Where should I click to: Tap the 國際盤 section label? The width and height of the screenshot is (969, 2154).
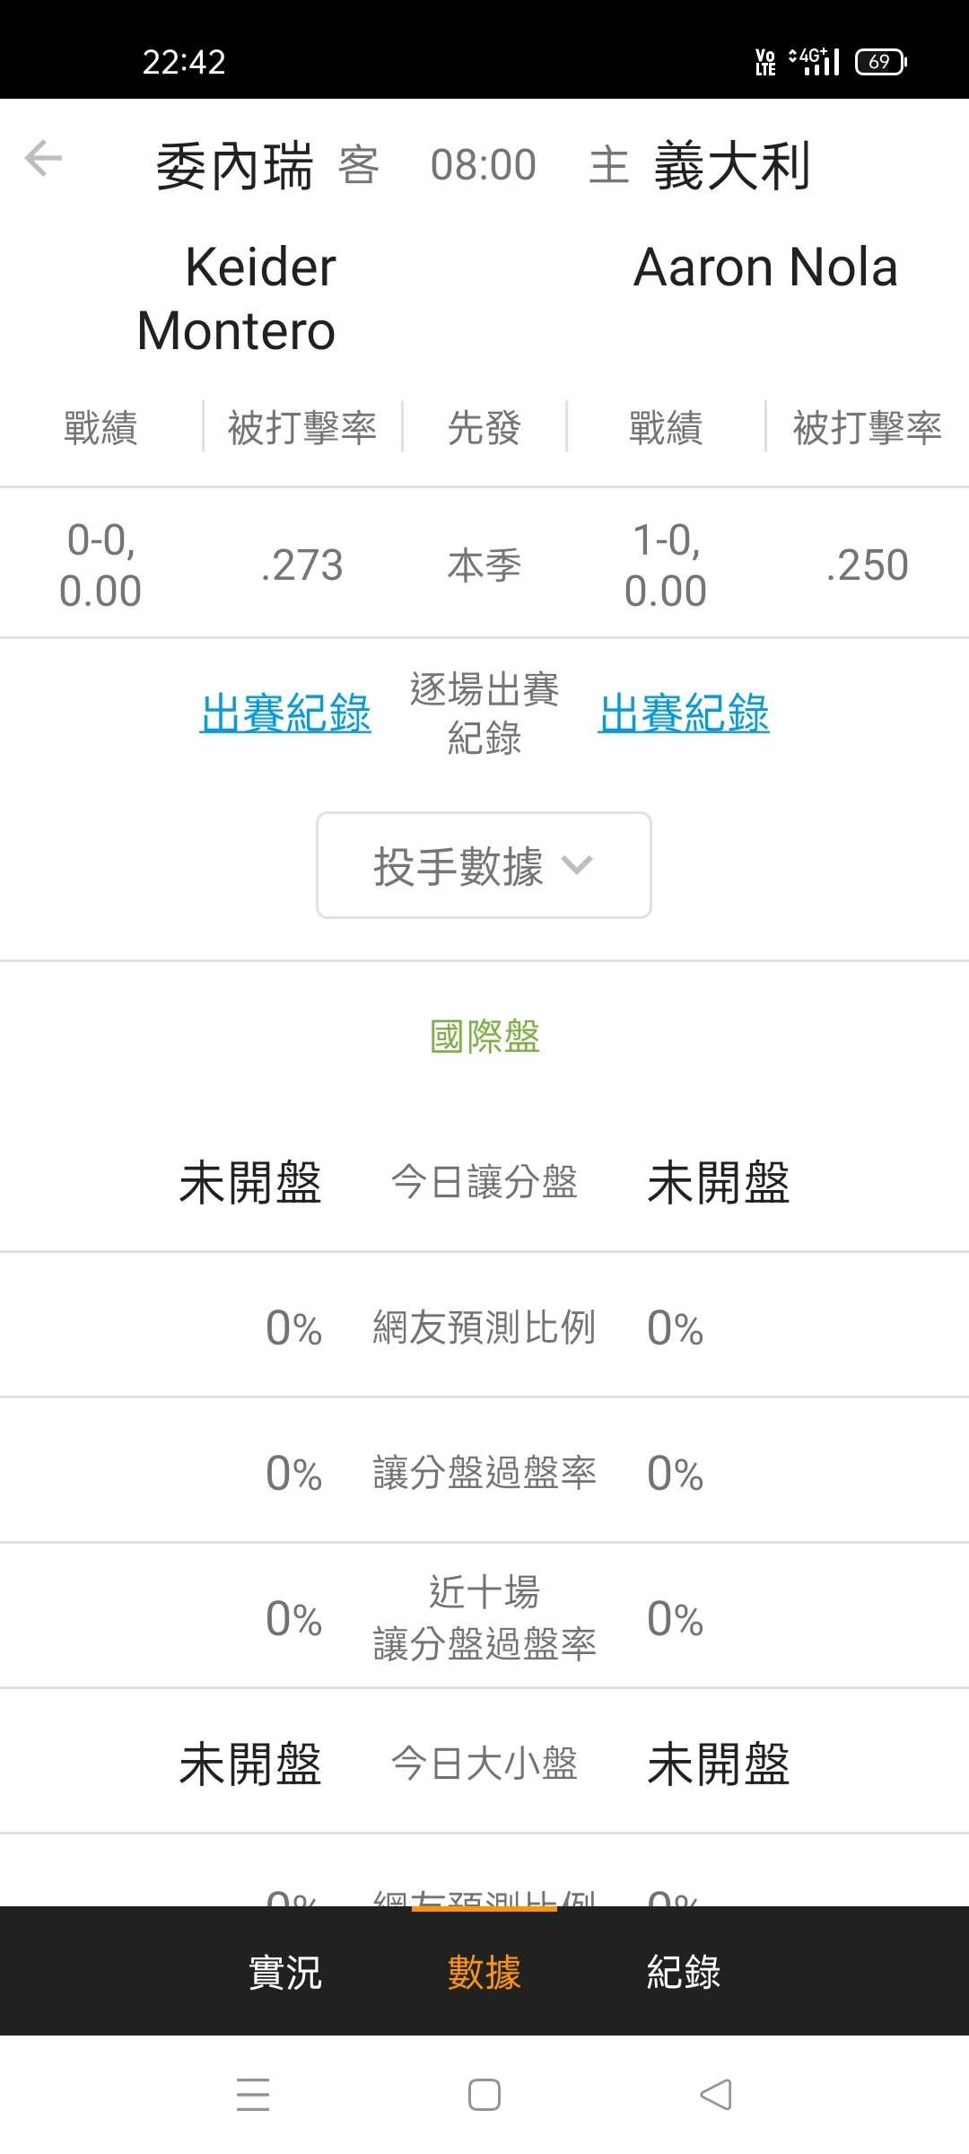(484, 1037)
